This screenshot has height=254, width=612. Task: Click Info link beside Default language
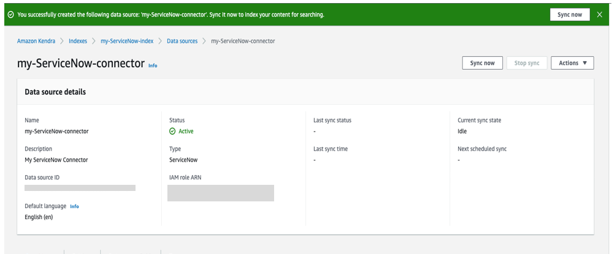pos(74,206)
